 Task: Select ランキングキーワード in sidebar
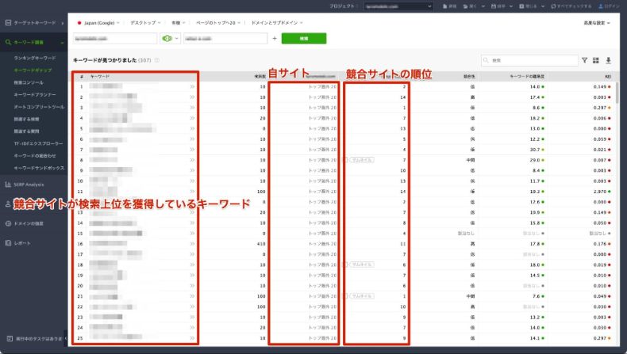[35, 58]
